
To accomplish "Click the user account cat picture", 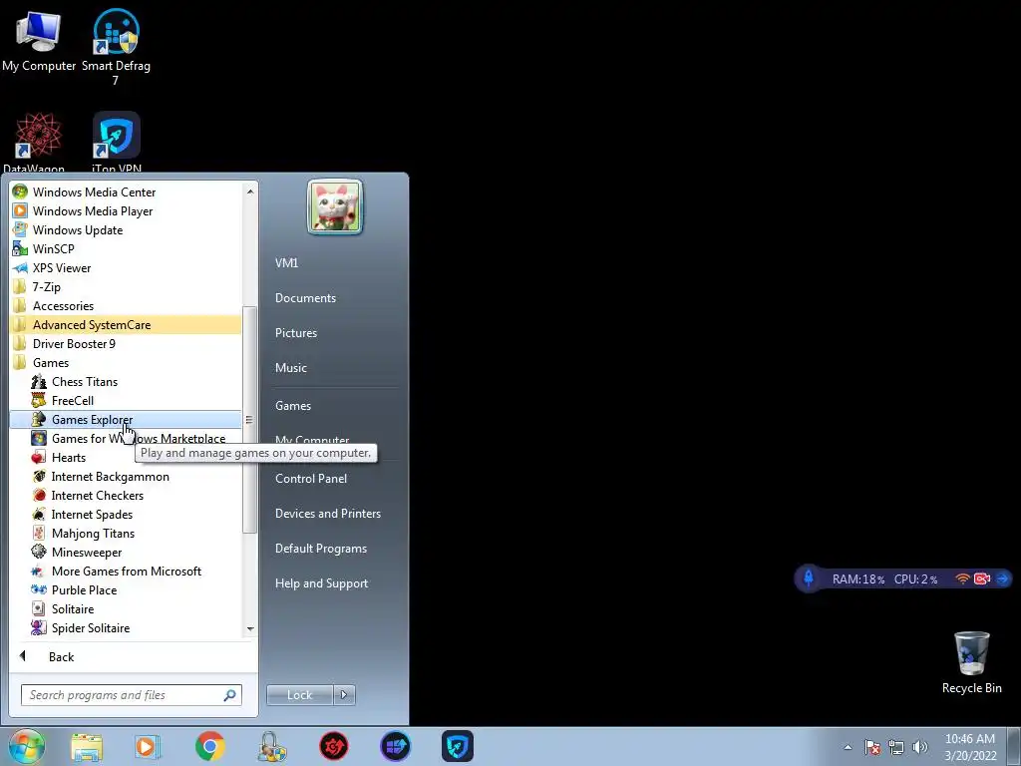I will point(335,207).
